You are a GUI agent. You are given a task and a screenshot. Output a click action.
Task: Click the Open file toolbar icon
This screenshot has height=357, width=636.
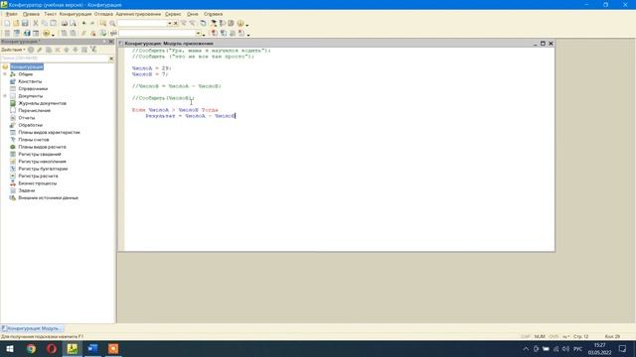16,24
